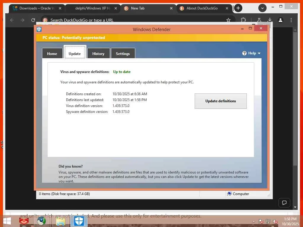This screenshot has width=303, height=227.
Task: Click the muted volume tray icon
Action: pos(275,221)
